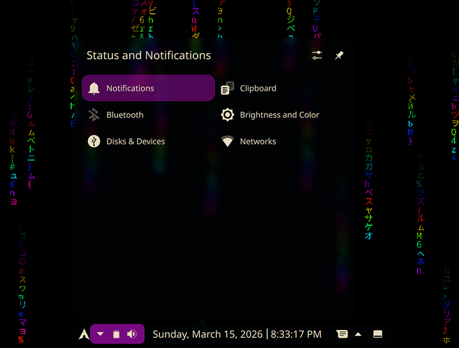This screenshot has width=459, height=348.
Task: Open the notifications tray icon near the clock
Action: pyautogui.click(x=342, y=334)
